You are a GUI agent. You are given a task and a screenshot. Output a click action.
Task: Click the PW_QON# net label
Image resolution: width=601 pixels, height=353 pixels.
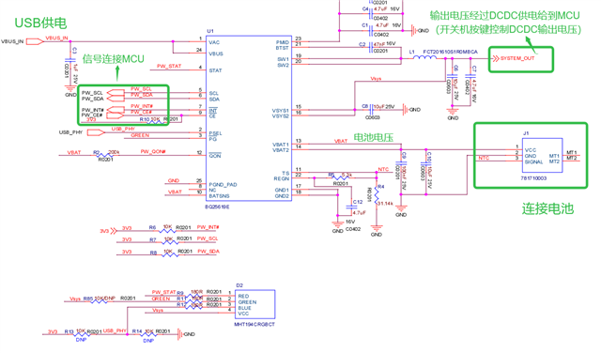point(153,151)
